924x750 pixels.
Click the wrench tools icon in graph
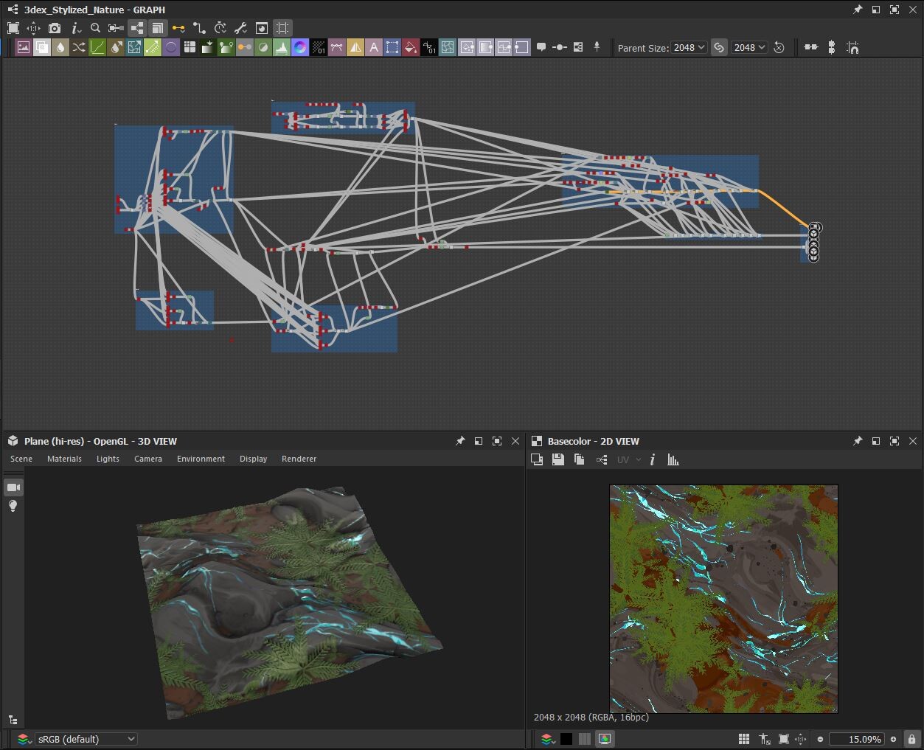pyautogui.click(x=240, y=28)
